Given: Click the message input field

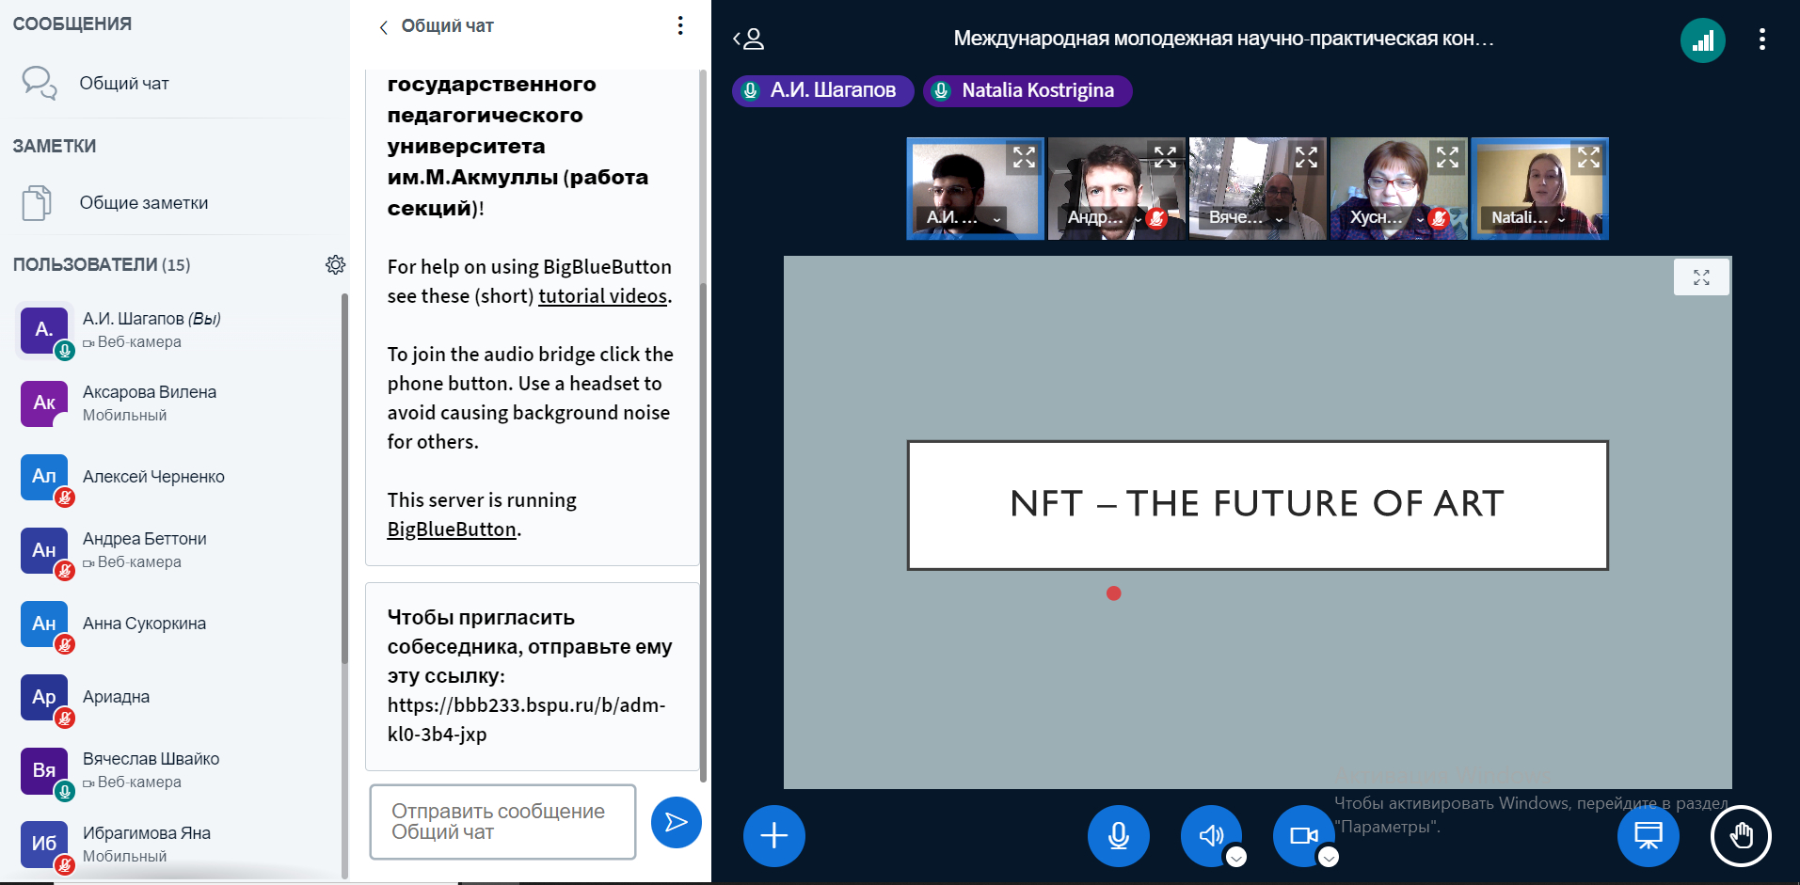Looking at the screenshot, I should tap(502, 821).
